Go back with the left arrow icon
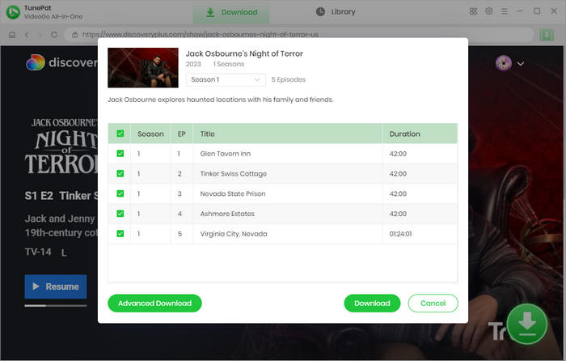Image resolution: width=566 pixels, height=361 pixels. [27, 35]
